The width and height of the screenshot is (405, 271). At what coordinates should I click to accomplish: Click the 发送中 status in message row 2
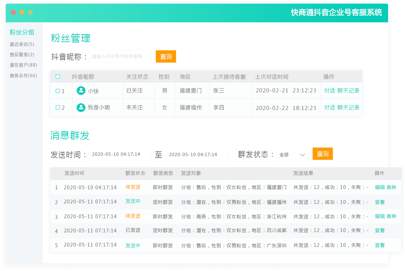point(133,201)
